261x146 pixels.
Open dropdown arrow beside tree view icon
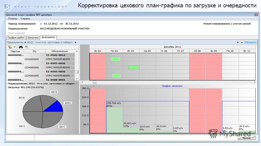click(x=14, y=47)
